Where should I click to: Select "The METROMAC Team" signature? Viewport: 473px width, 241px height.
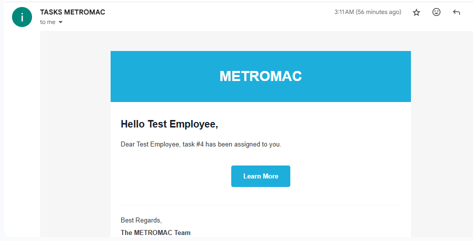[x=156, y=232]
